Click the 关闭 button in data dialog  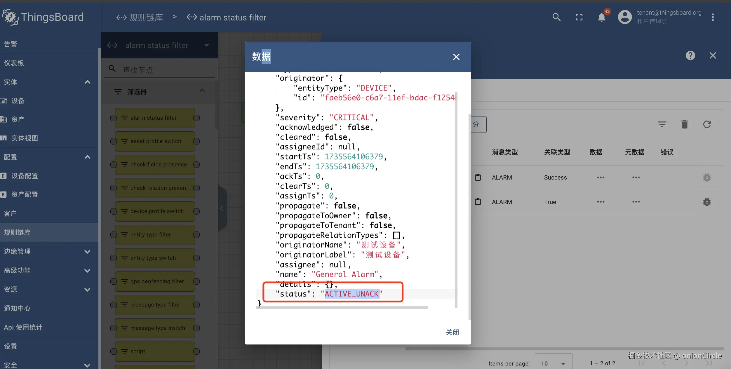452,332
